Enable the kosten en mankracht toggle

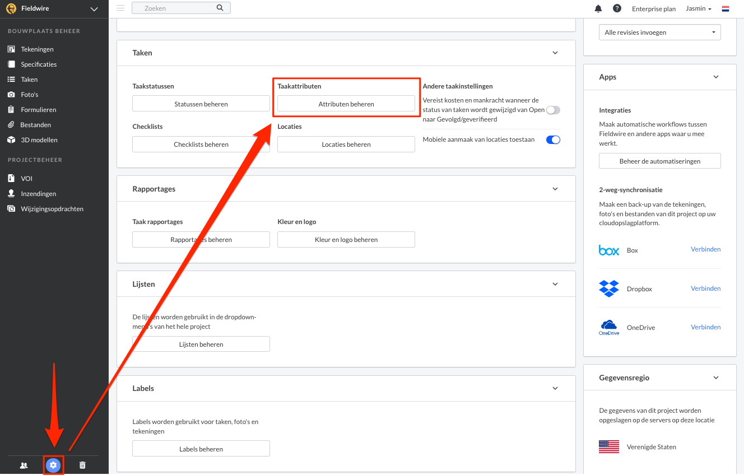pyautogui.click(x=553, y=110)
